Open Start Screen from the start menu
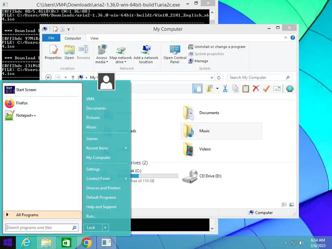The image size is (332, 249). click(42, 90)
